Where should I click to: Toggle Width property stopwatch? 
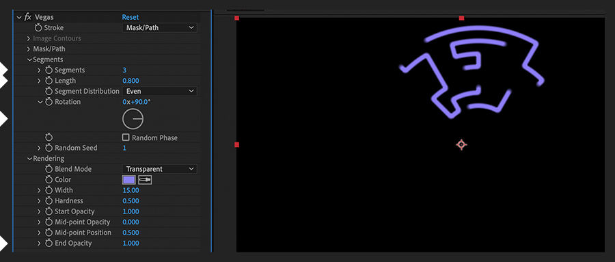pyautogui.click(x=49, y=190)
